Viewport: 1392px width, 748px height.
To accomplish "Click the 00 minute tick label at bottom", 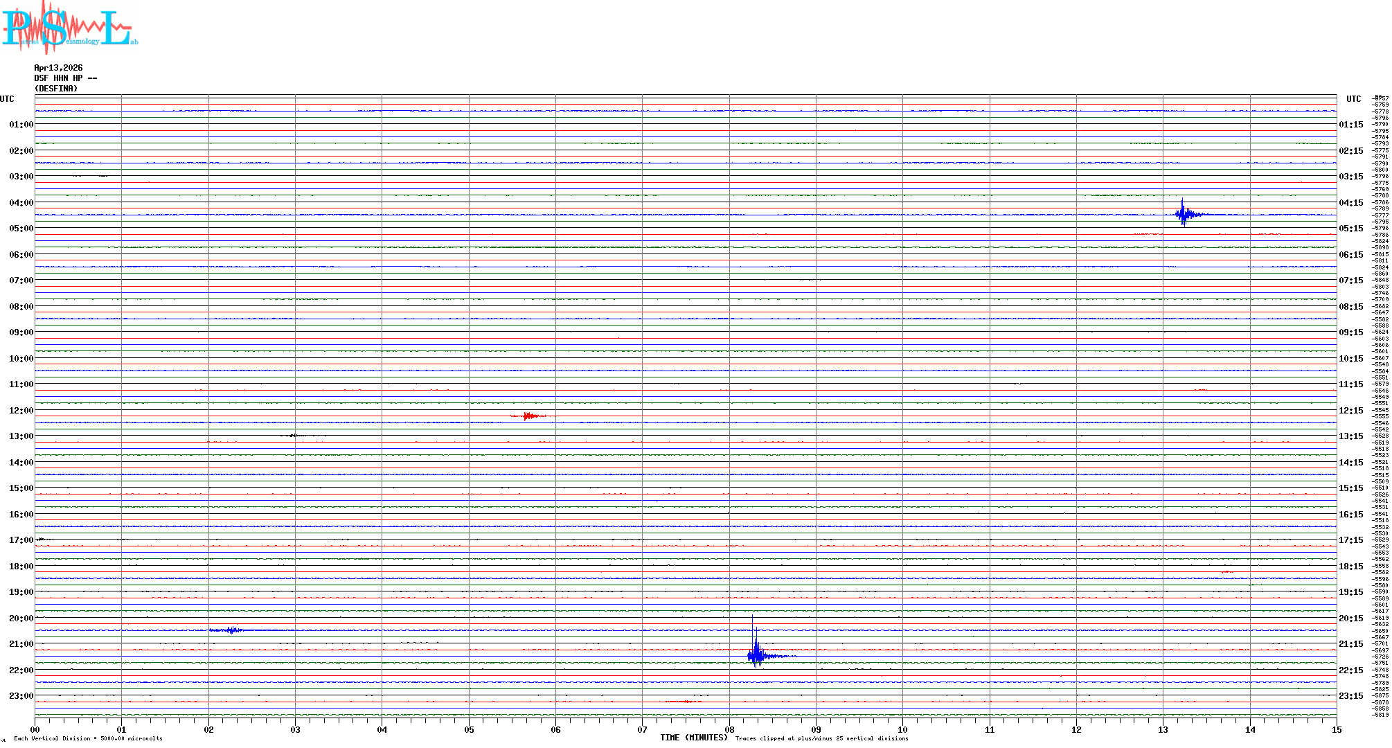I will coord(35,729).
